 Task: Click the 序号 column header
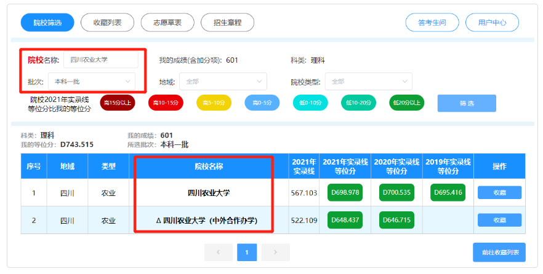click(34, 166)
